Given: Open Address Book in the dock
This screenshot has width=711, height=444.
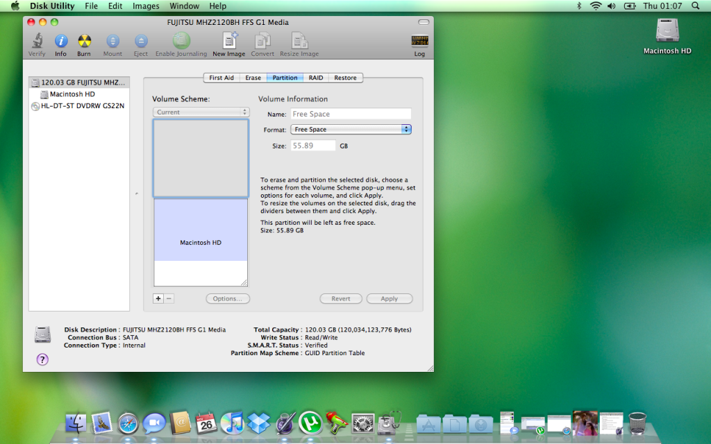Looking at the screenshot, I should click(180, 423).
